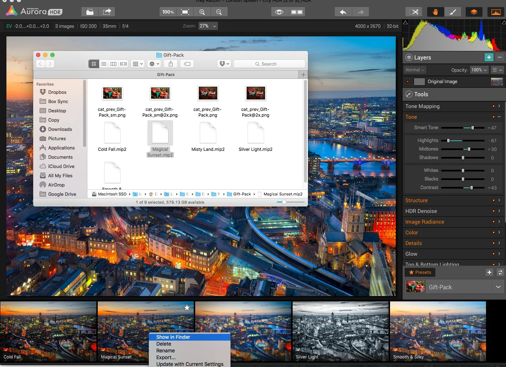Click the undo arrow in toolbar
The height and width of the screenshot is (367, 506).
(343, 12)
